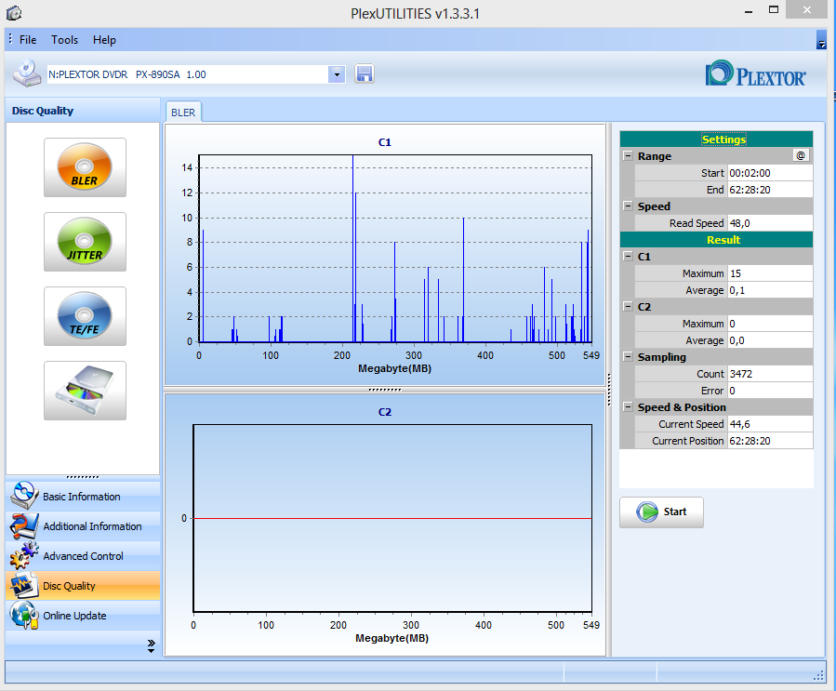Open the TE/FE test
Screen dimensions: 836x691
click(85, 316)
